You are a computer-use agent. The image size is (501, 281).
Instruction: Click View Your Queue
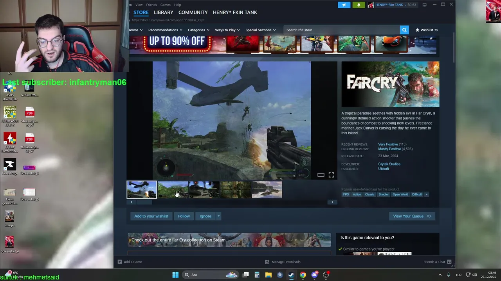pyautogui.click(x=412, y=216)
